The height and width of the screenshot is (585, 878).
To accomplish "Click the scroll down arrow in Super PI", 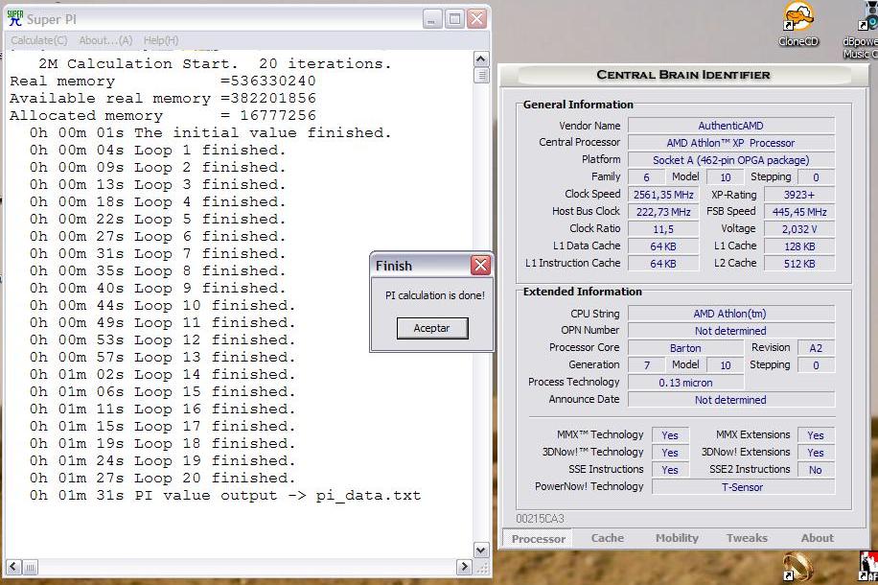I will [x=481, y=550].
